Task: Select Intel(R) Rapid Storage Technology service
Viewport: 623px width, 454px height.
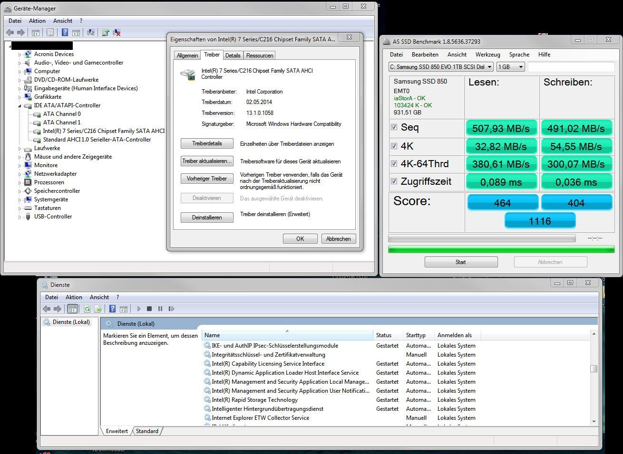Action: click(x=254, y=400)
